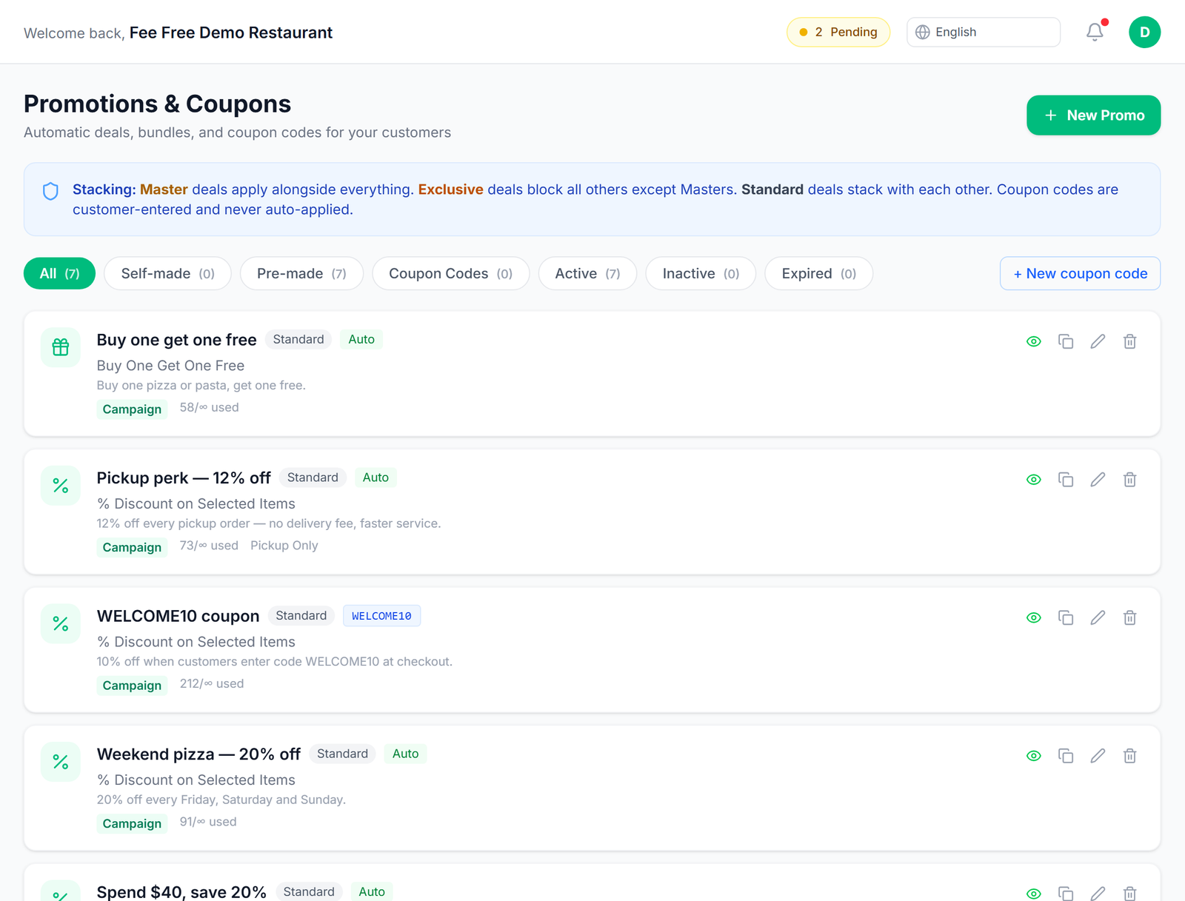Duplicate the WELCOME10 coupon
The width and height of the screenshot is (1185, 901).
point(1066,617)
